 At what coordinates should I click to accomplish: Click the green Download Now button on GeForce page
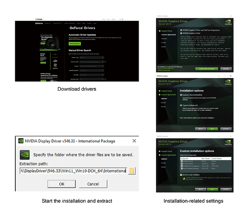coord(75,44)
